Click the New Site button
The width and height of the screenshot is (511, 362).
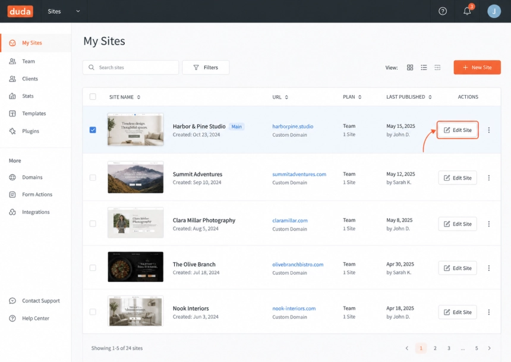[477, 67]
